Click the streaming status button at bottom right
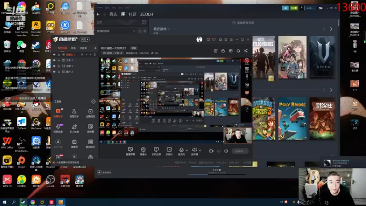 240,151
